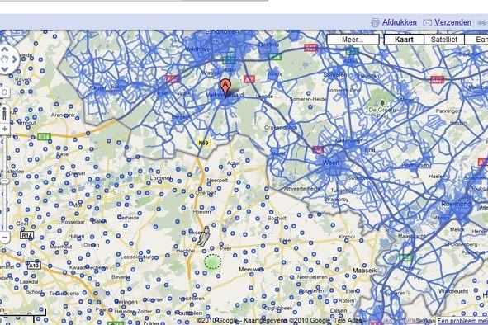Click the circular button below the pan control

click(x=4, y=92)
